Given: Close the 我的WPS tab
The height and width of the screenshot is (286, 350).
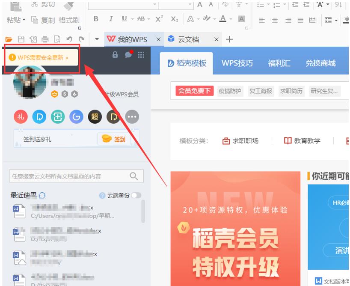Looking at the screenshot, I should (x=158, y=39).
